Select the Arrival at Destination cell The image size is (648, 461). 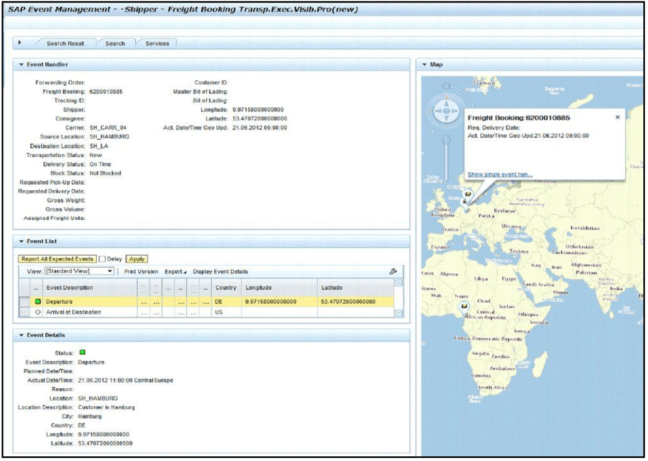pos(89,312)
